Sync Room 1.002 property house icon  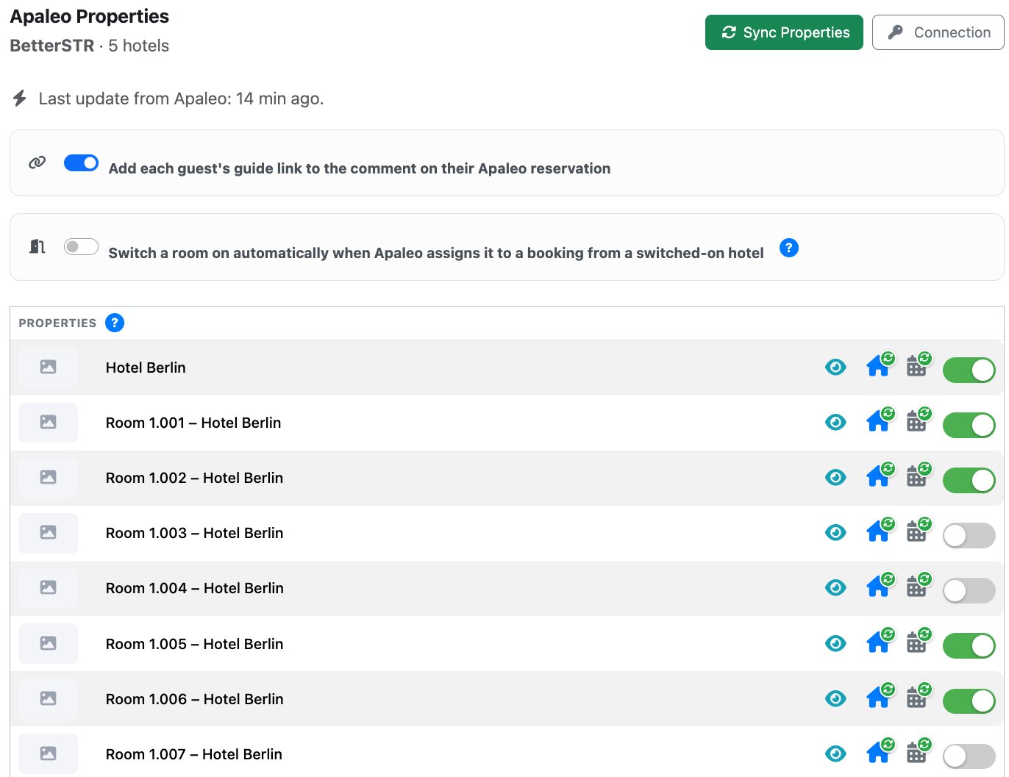click(x=880, y=475)
